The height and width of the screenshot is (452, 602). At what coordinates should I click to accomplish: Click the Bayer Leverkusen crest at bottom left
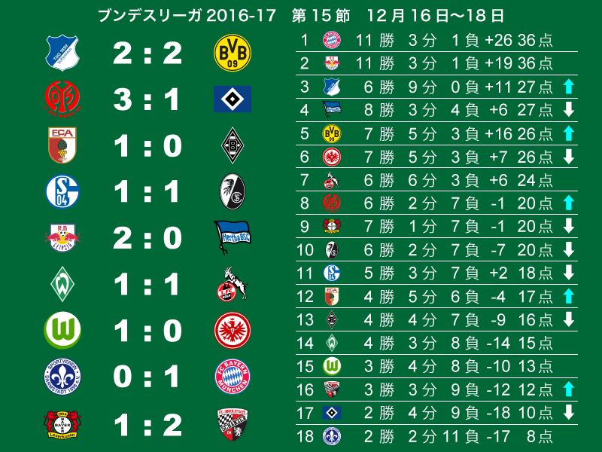tap(62, 424)
